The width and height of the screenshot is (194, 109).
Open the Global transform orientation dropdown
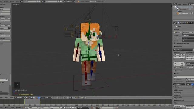[48, 97]
